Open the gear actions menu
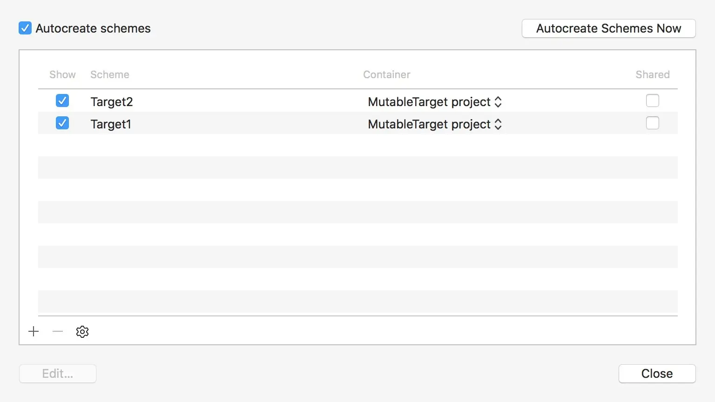The image size is (715, 402). tap(82, 331)
